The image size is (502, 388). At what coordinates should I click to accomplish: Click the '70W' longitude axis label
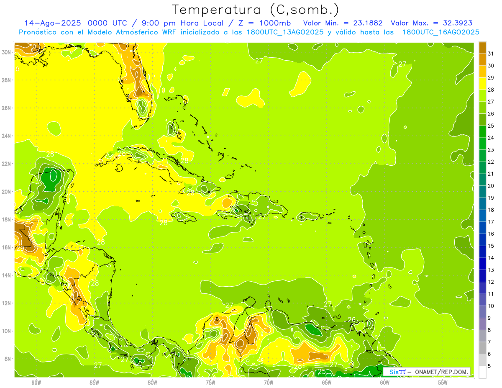click(x=269, y=383)
